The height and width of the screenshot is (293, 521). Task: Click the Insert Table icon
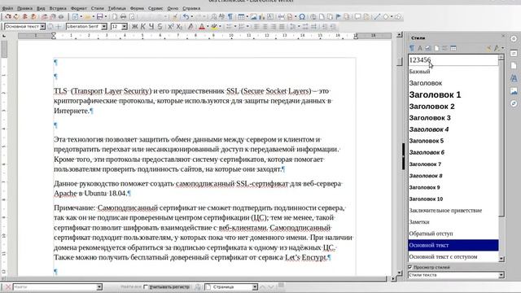pos(241,16)
